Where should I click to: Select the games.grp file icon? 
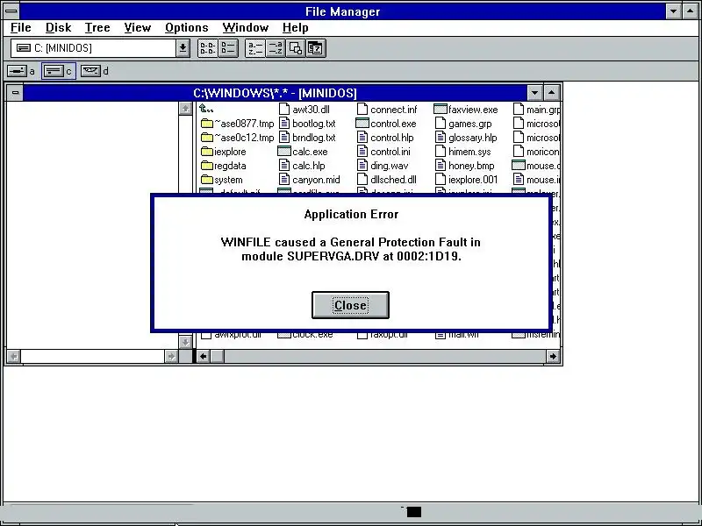tap(441, 124)
